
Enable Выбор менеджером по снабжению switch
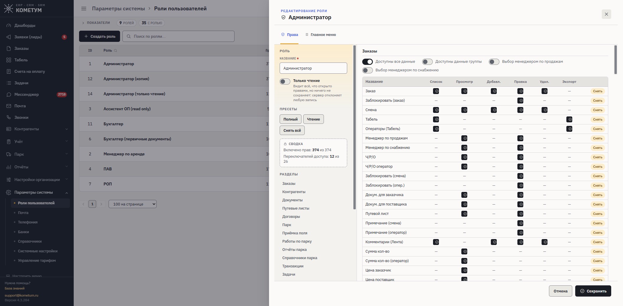(x=368, y=70)
